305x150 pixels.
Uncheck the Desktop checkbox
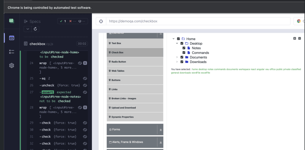pos(182,44)
